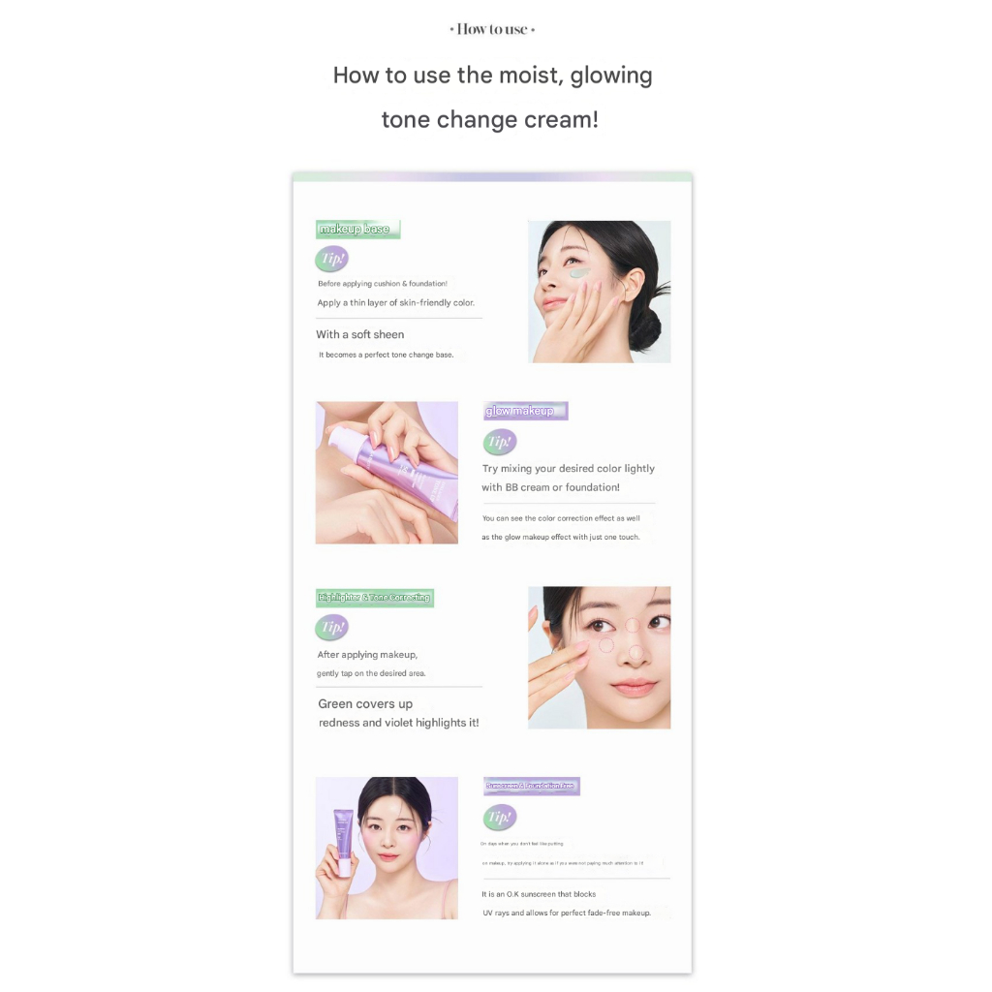Screen dimensions: 992x992
Task: Click the 'How to use' section heading
Action: click(492, 29)
